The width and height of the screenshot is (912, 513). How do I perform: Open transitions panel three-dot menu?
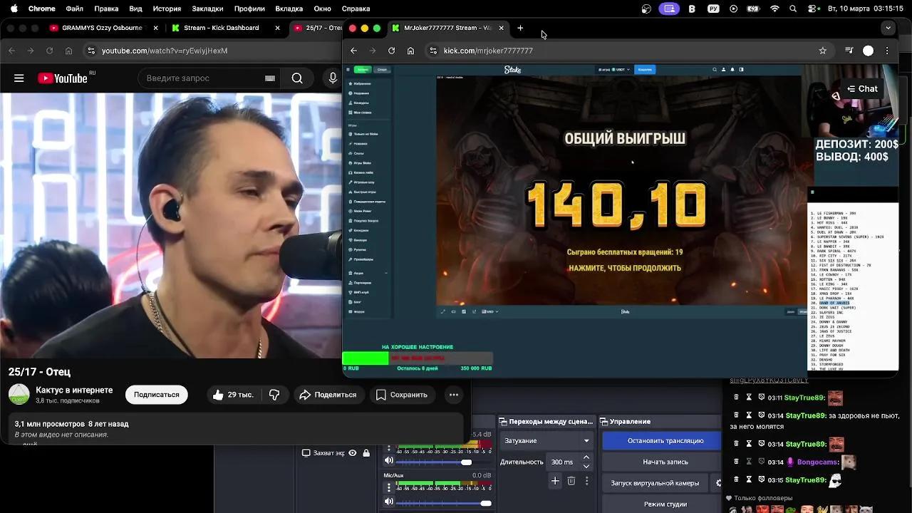tap(586, 481)
